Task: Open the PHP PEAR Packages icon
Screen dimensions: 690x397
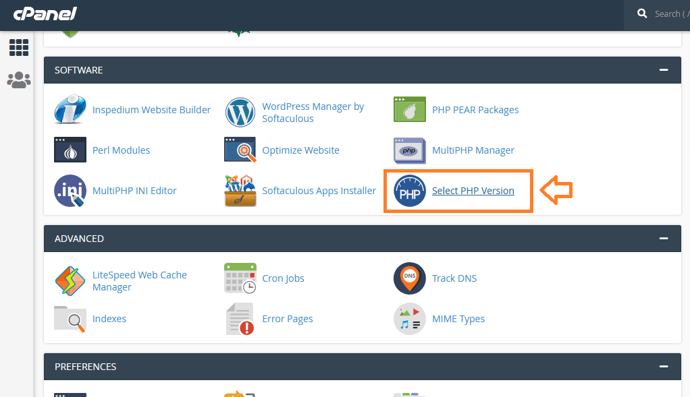Action: coord(410,109)
